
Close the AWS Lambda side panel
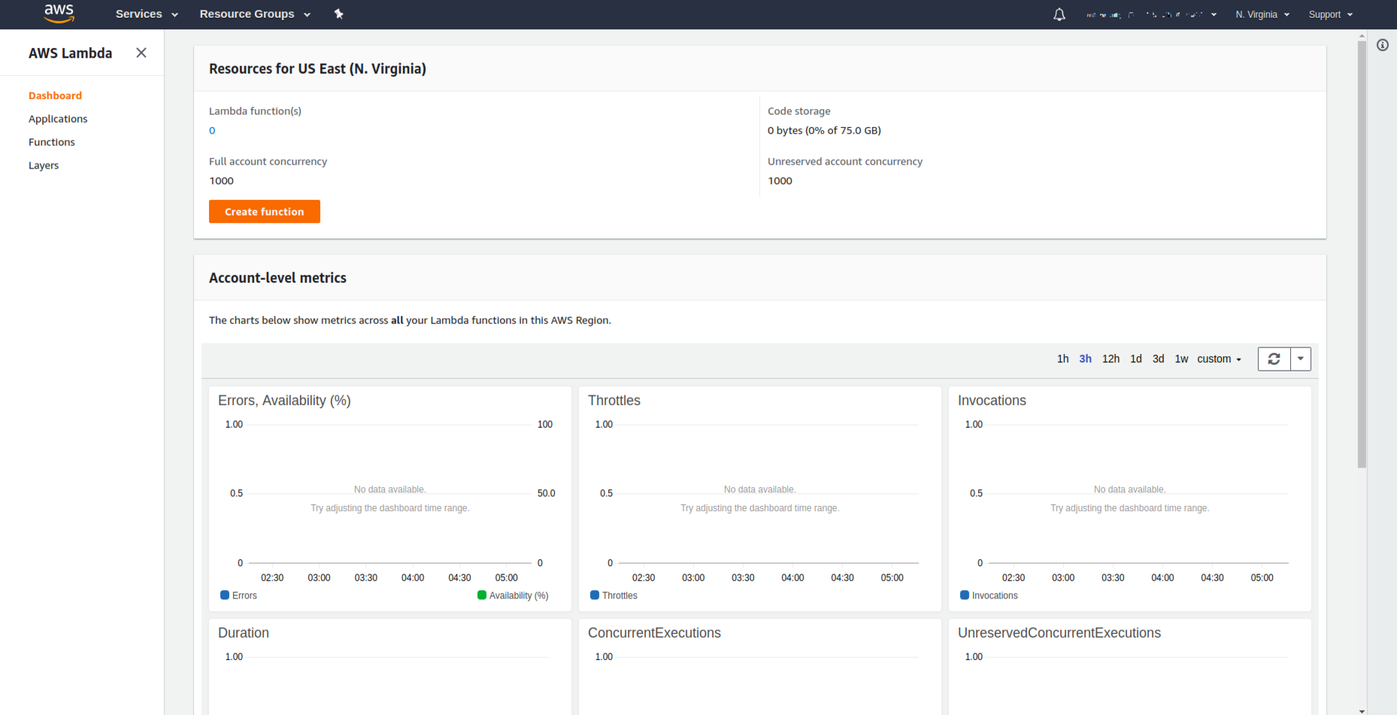click(141, 53)
